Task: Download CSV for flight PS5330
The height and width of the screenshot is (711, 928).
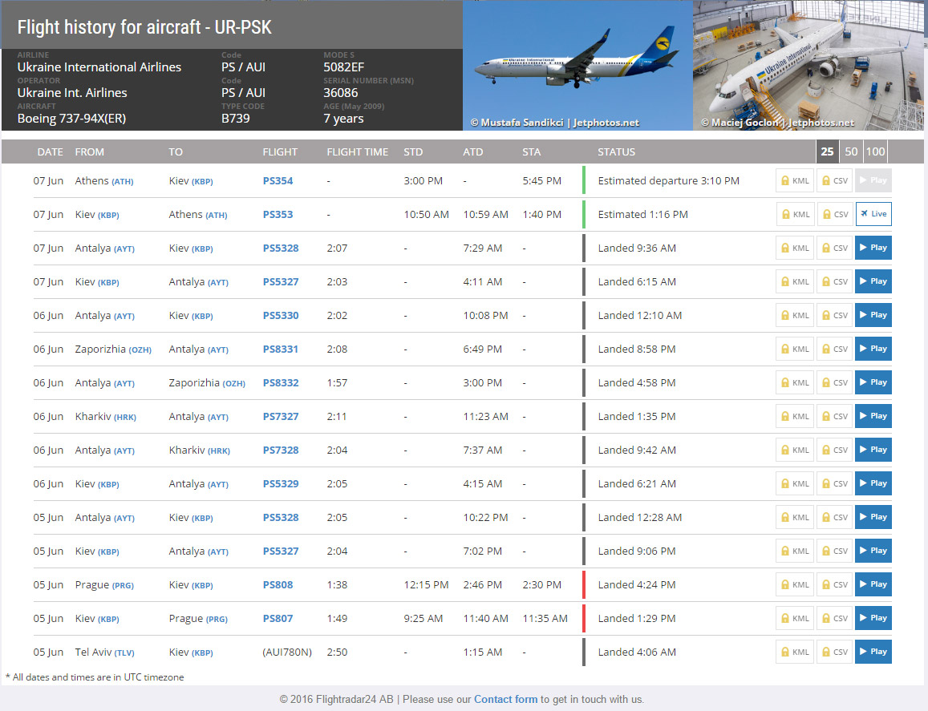Action: (x=834, y=315)
